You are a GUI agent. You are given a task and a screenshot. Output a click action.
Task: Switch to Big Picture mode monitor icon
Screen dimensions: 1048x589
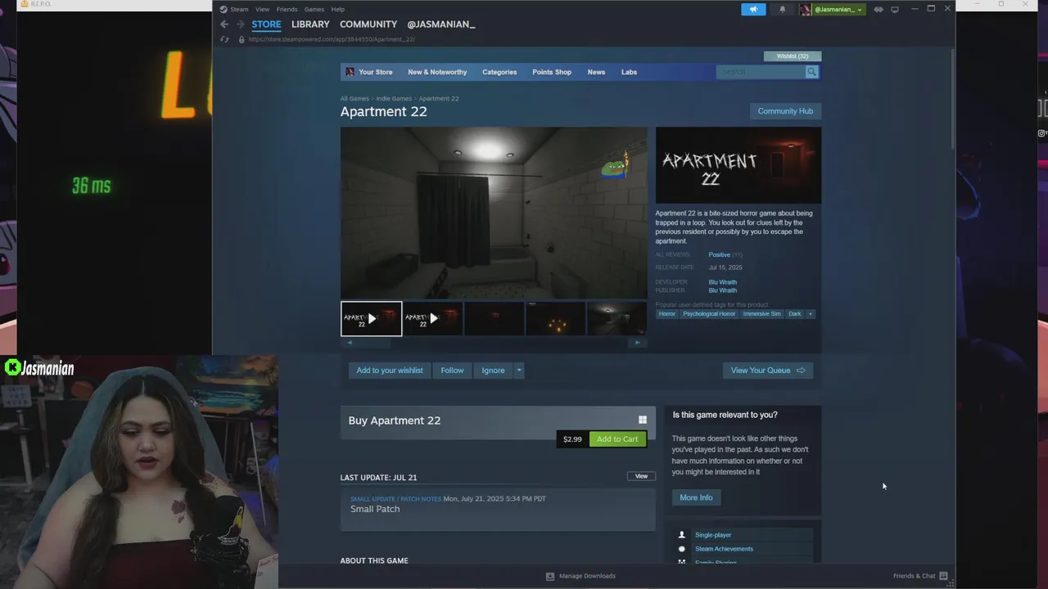[895, 9]
